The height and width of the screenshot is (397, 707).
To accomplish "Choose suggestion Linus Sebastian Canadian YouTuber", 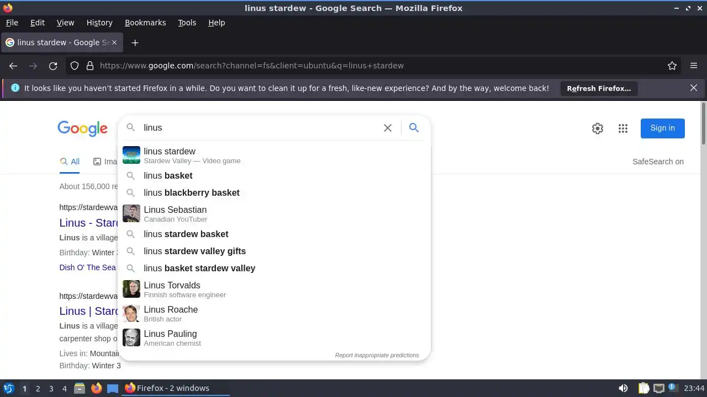I will [274, 213].
